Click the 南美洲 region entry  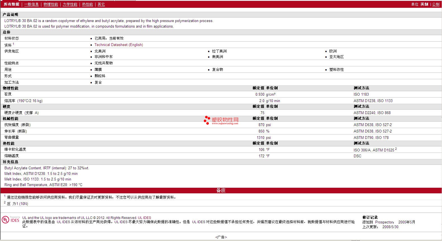click(218, 57)
